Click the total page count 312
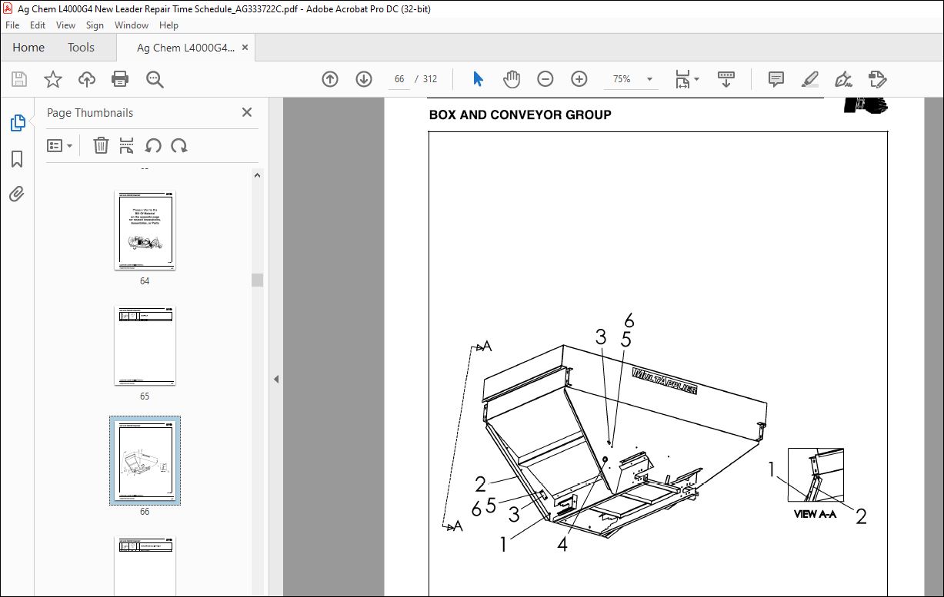 pyautogui.click(x=430, y=79)
